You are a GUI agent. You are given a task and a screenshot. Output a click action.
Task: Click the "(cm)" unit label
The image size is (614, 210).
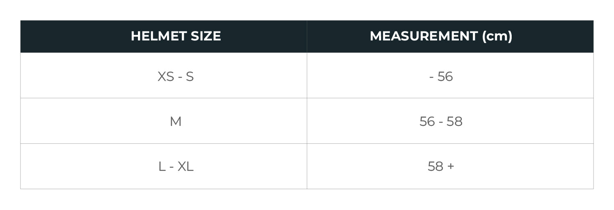click(x=497, y=36)
